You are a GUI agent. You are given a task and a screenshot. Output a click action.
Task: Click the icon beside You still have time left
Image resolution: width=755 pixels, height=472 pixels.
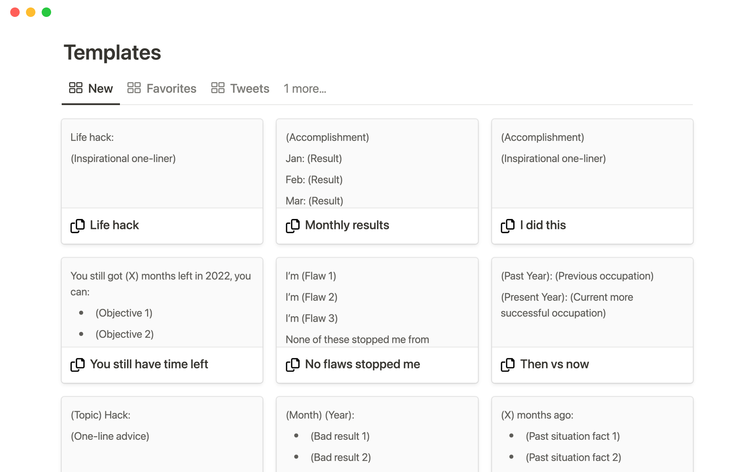pos(77,365)
